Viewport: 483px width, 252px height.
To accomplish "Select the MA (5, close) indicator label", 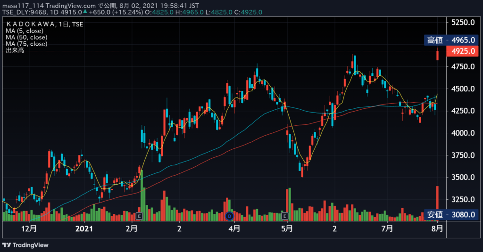I will coord(25,31).
